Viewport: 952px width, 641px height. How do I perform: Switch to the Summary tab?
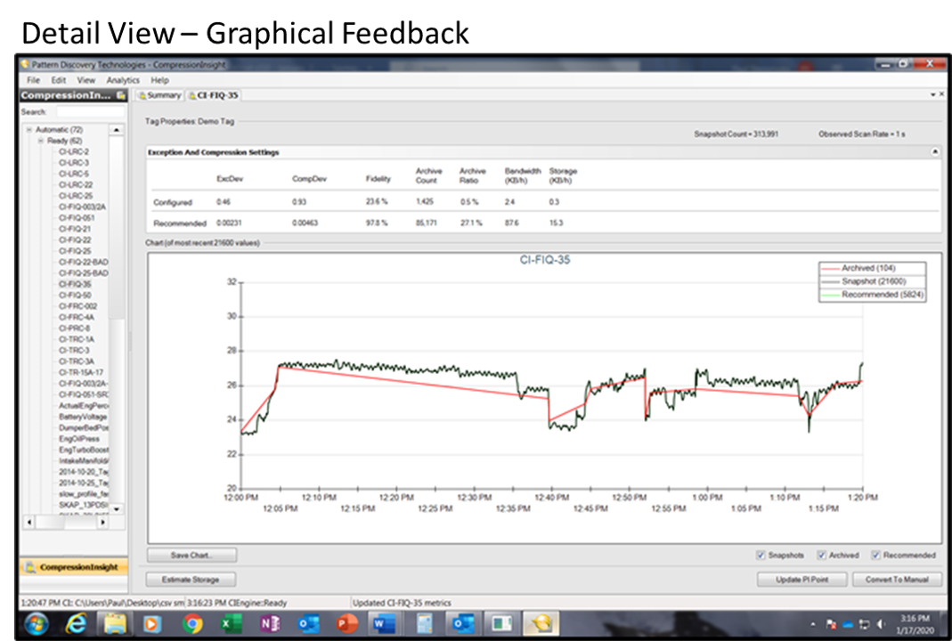pyautogui.click(x=159, y=95)
